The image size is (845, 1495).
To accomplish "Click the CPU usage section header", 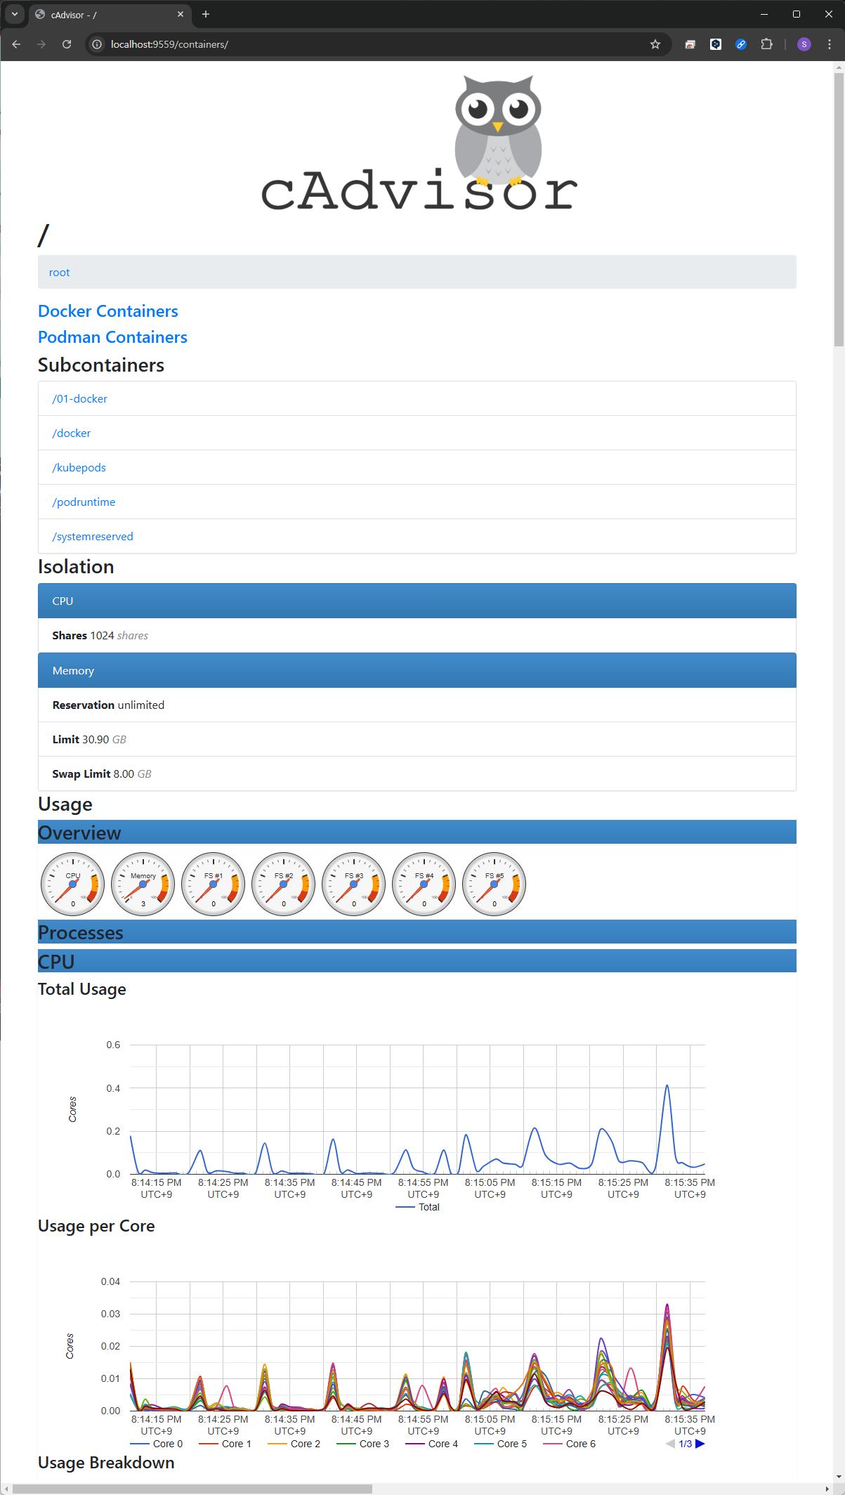I will tap(417, 961).
